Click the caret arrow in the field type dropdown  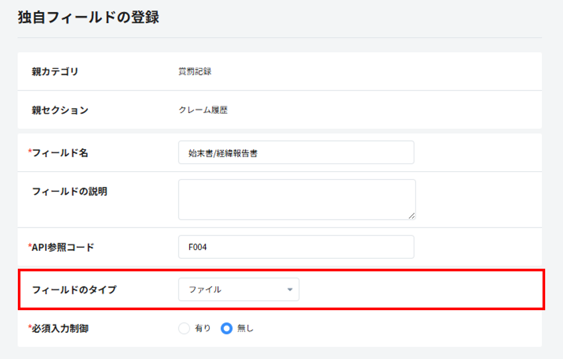coord(290,290)
